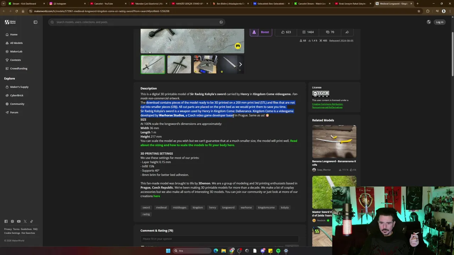
Task: Click the 'kingdom' tag
Action: (198, 208)
